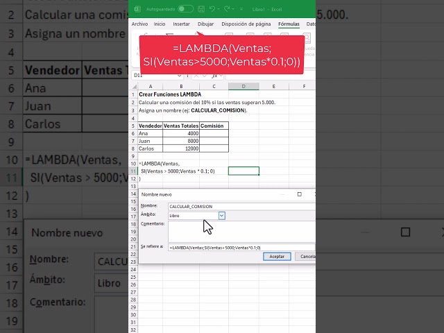Switch to the Dibujar ribbon tab
The image size is (444, 333).
[x=205, y=24]
